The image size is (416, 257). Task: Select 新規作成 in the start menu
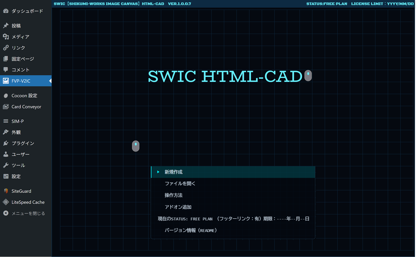point(173,172)
